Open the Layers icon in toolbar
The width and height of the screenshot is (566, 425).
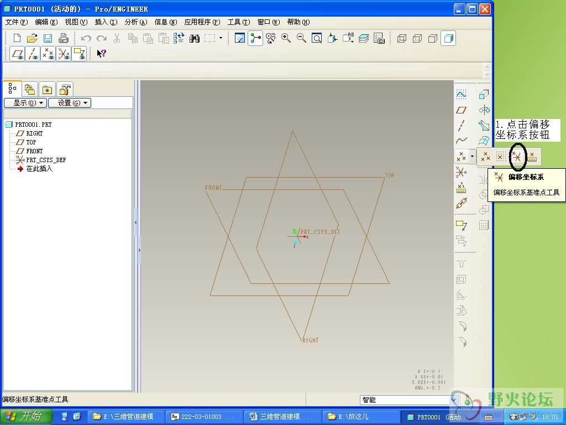click(x=364, y=38)
